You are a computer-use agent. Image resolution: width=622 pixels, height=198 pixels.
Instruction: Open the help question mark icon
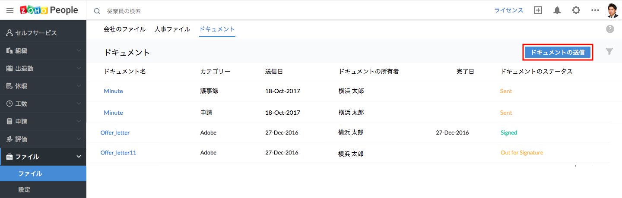610,29
